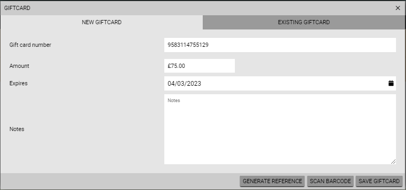The height and width of the screenshot is (190, 406).
Task: Switch to the Existing Giftcard tab
Action: point(304,22)
